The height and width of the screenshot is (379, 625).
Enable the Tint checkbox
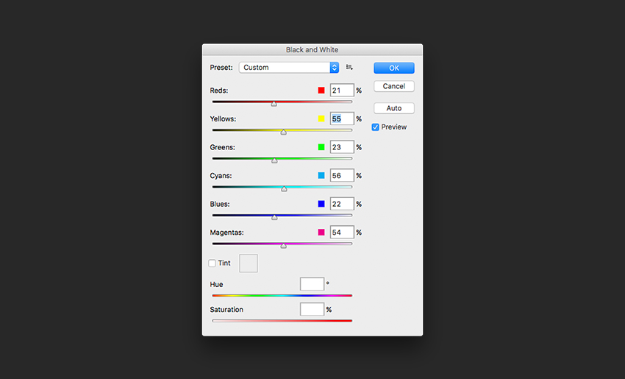point(212,263)
